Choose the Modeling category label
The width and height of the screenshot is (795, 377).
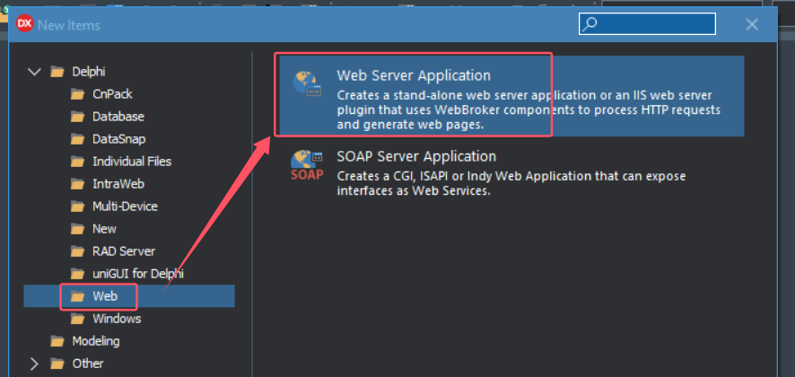coord(96,341)
